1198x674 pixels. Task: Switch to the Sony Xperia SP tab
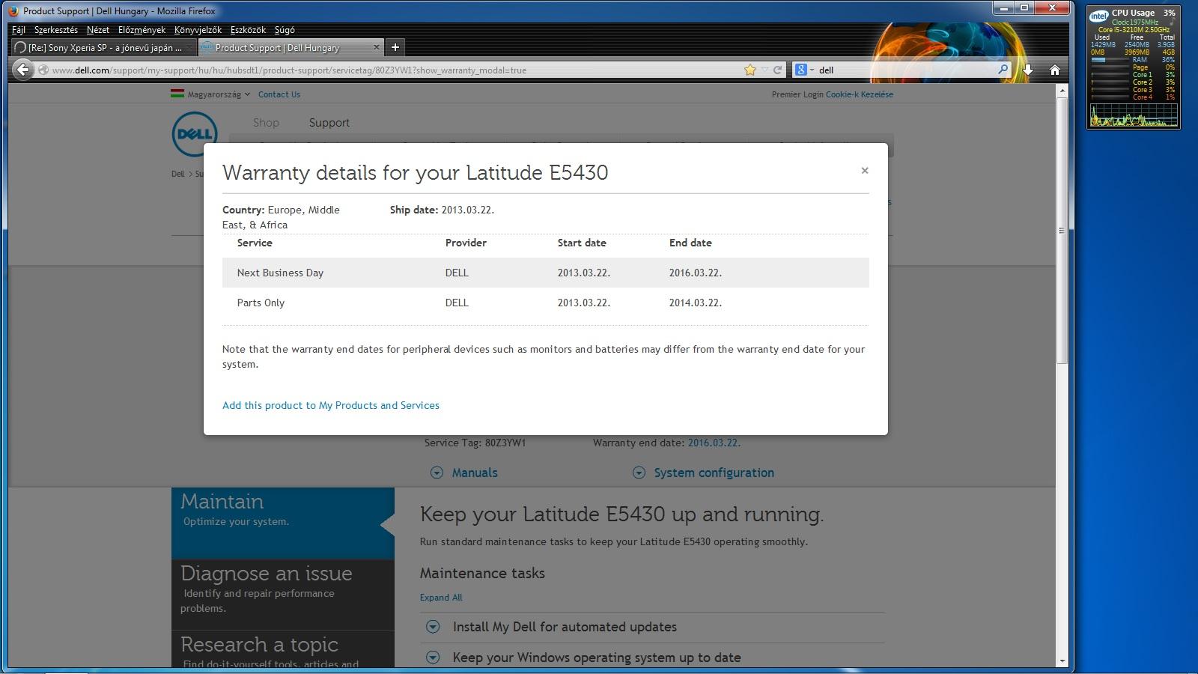(x=103, y=47)
